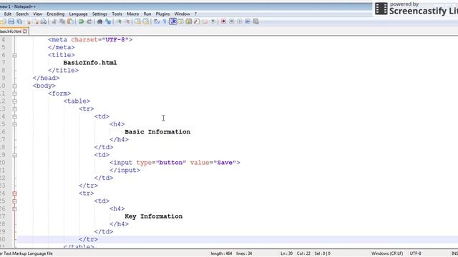Undo last edit with the green arrow

(81, 21)
